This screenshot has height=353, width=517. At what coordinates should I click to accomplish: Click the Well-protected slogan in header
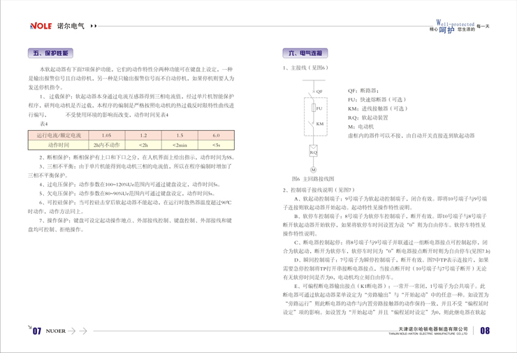454,22
